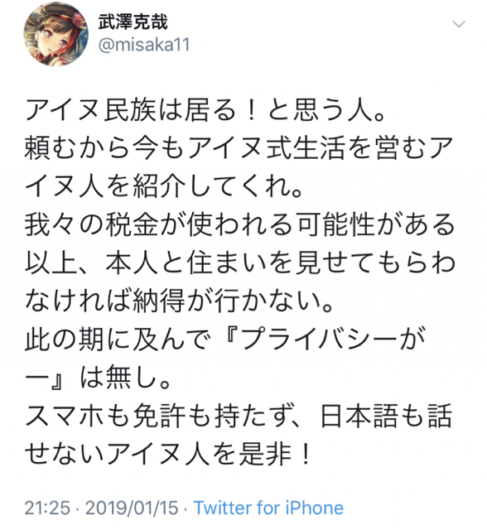Click the final line ending 是非！
This screenshot has width=487, height=530.
point(168,453)
